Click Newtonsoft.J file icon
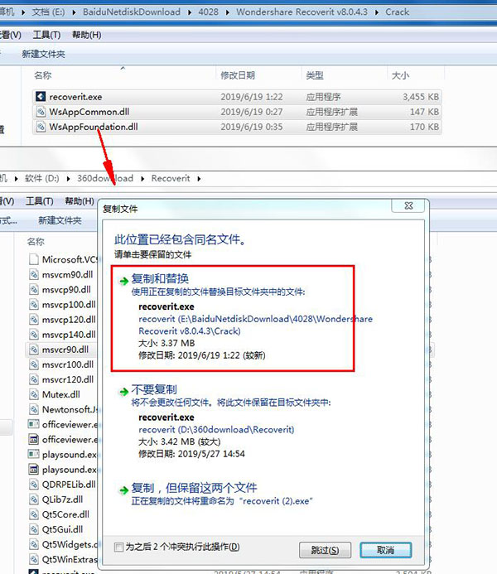Viewport: 497px width, 574px height. [x=34, y=409]
